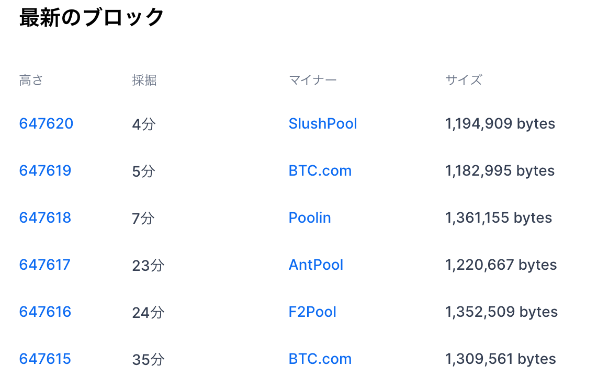Click the サイズ column header
The width and height of the screenshot is (609, 390).
464,81
